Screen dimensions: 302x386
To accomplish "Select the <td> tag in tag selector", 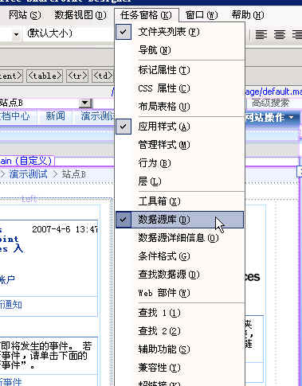I will pos(103,76).
